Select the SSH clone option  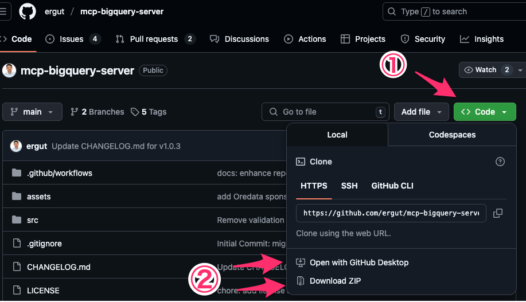tap(349, 186)
